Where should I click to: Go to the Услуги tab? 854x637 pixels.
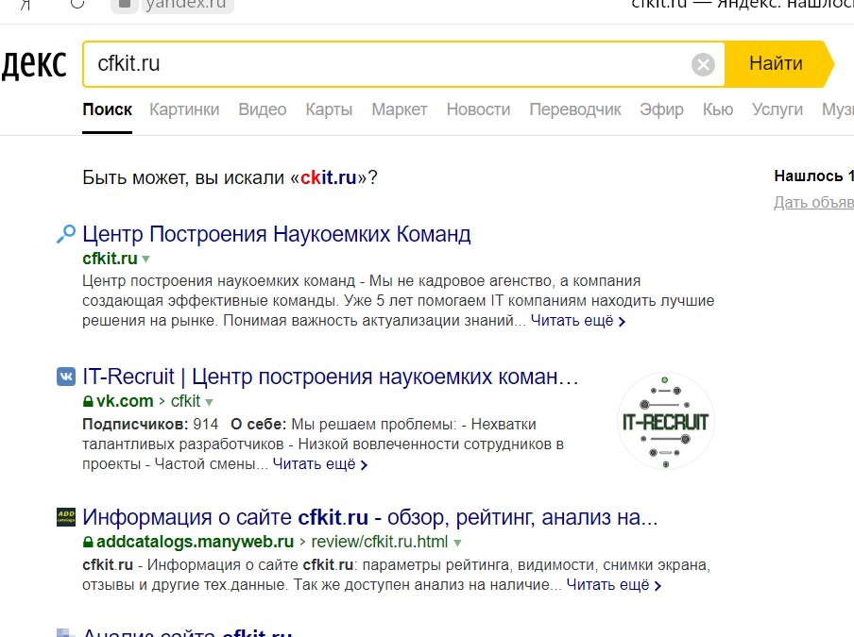(x=777, y=109)
